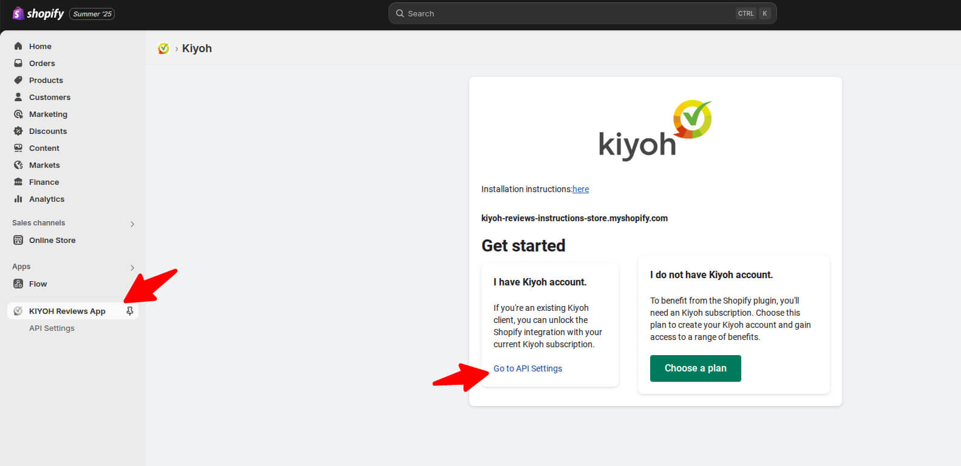Screen dimensions: 961x466
Task: Open Online Store label
Action: (52, 240)
